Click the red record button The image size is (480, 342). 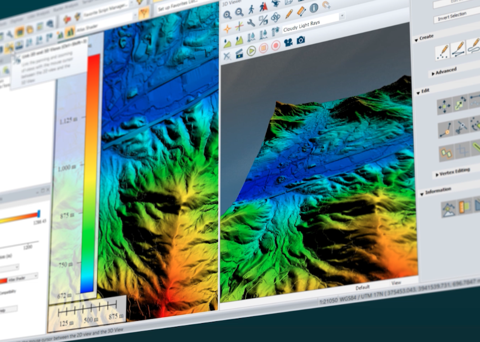click(276, 46)
